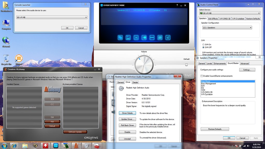Open the EQ bars icon in Entertainment Mode

click(160, 38)
